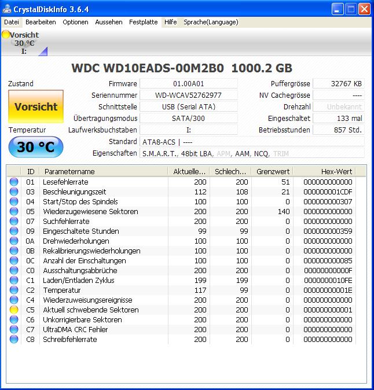Open the Datei menu

pos(12,22)
